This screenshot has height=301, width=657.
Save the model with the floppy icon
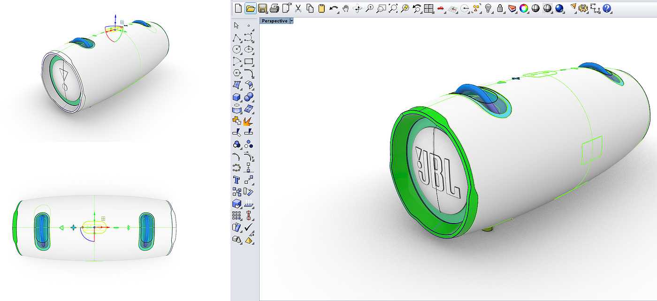click(262, 8)
